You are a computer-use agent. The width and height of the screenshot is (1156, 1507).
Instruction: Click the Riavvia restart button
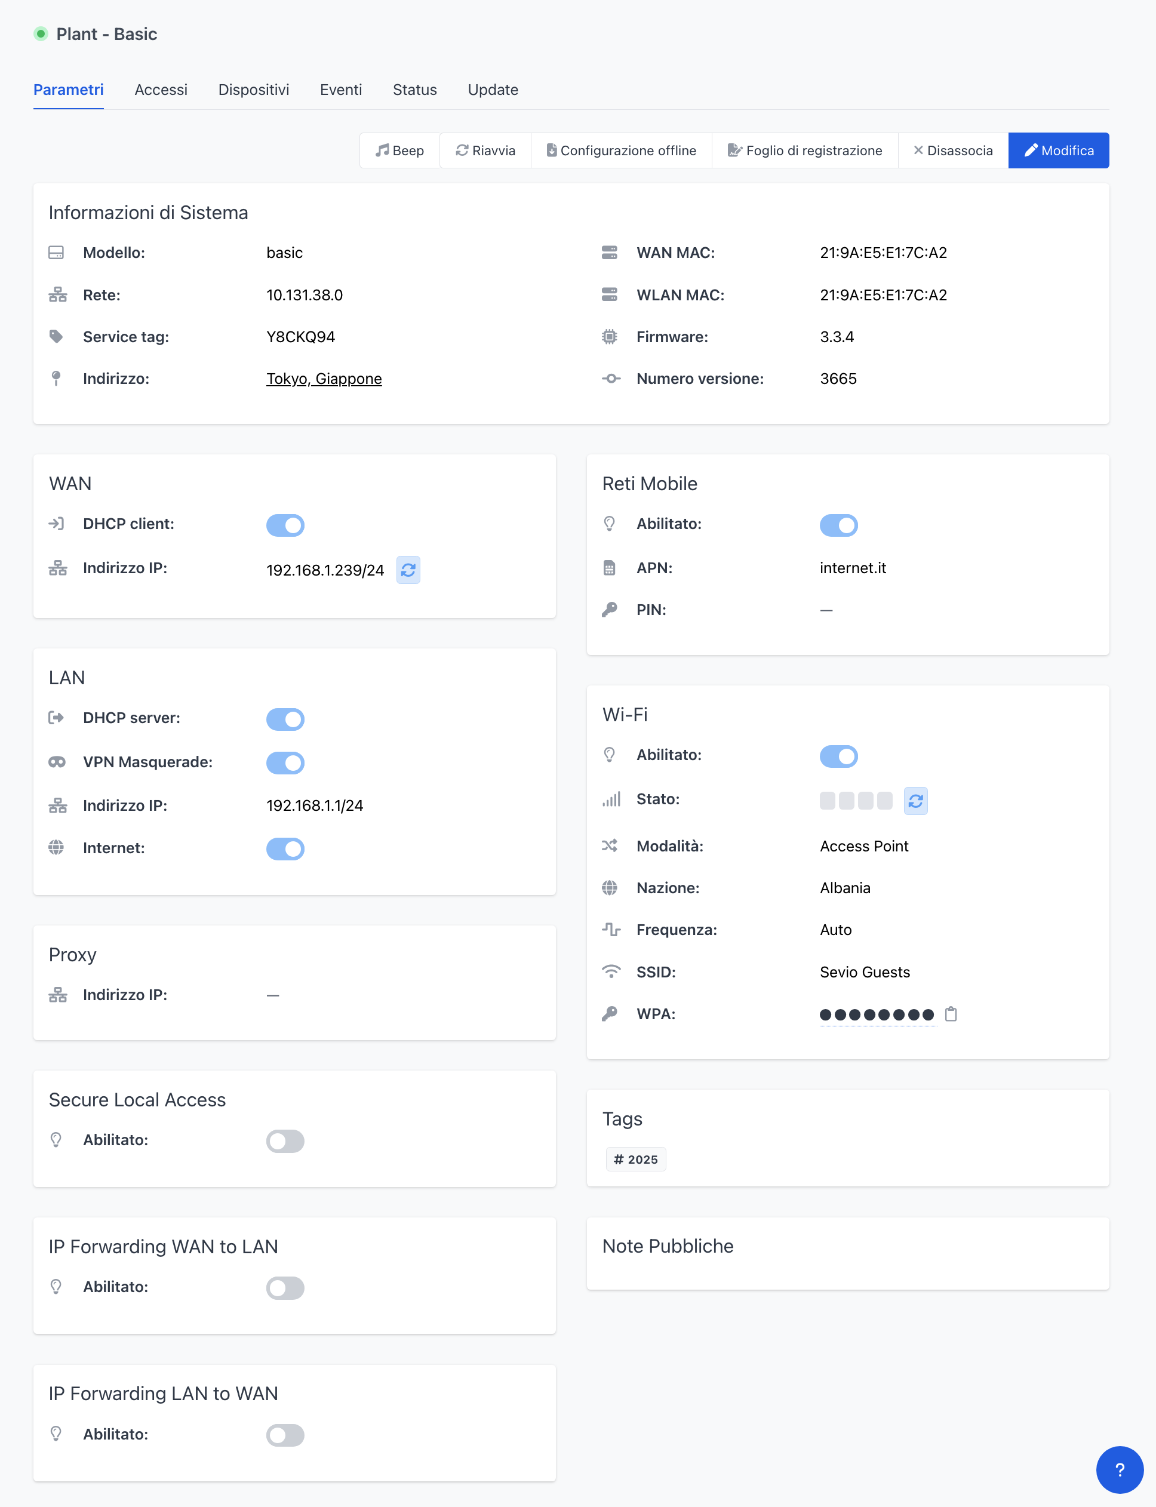485,150
